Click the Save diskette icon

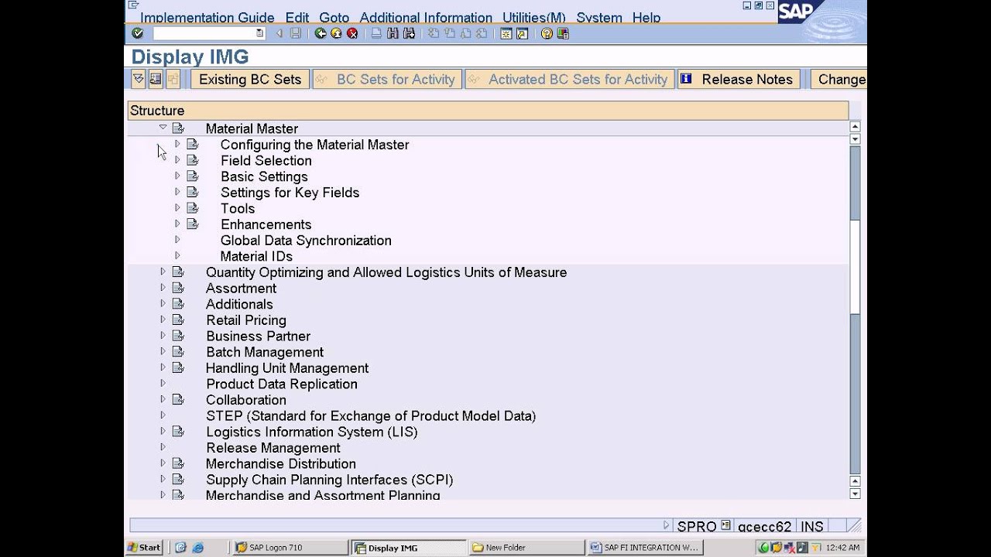tap(295, 33)
